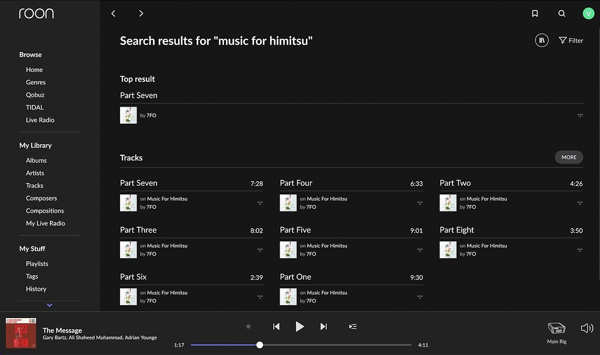600x355 pixels.
Task: Pause or play the current track
Action: (299, 326)
